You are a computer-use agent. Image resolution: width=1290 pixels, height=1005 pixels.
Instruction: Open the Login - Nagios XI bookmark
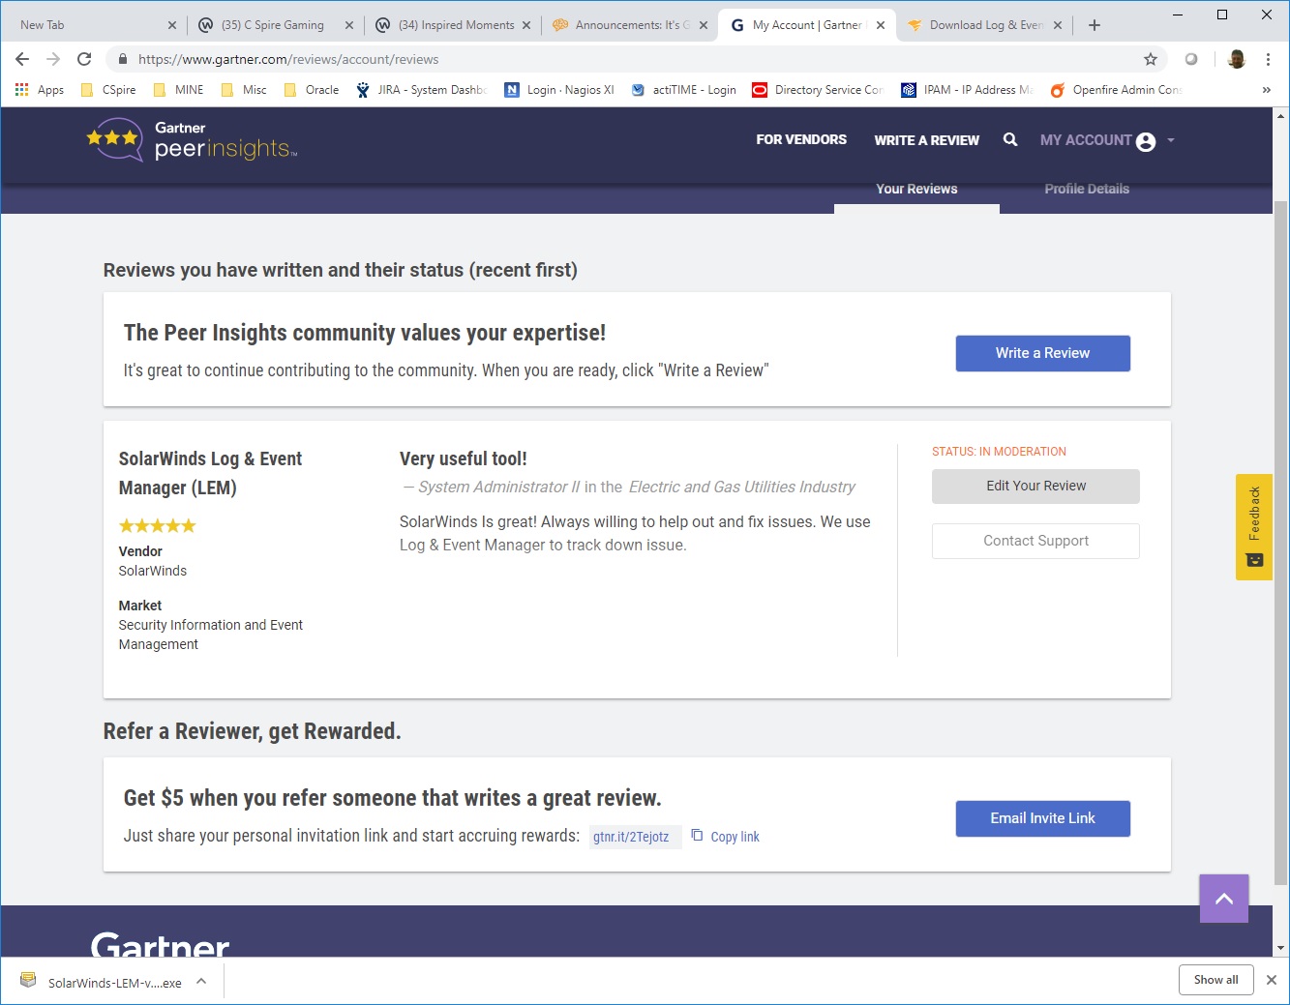(558, 89)
